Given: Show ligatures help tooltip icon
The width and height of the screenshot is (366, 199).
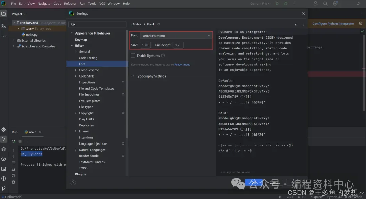Looking at the screenshot, I should [x=163, y=56].
